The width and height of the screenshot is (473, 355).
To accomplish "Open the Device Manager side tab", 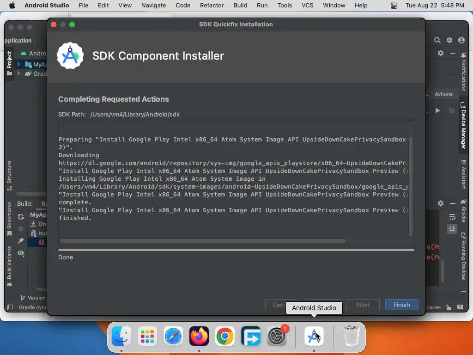I will pos(463,126).
